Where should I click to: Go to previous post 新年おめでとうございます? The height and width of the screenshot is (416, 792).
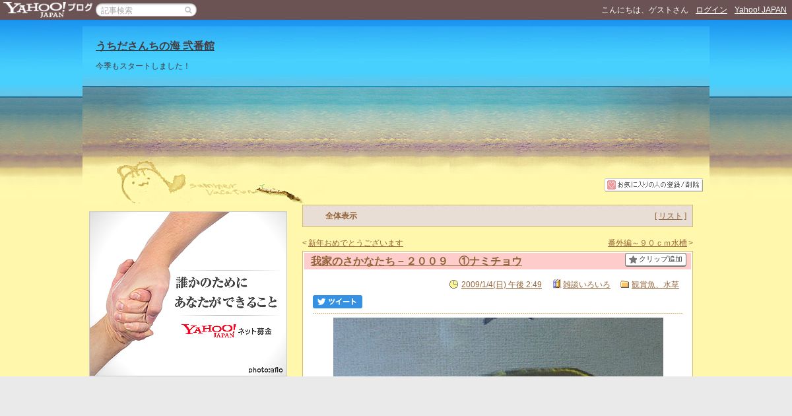tap(356, 243)
